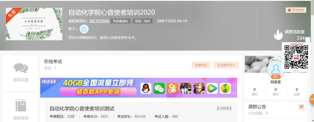Click the 管理课群 button
314x122 pixels.
[x=296, y=10]
